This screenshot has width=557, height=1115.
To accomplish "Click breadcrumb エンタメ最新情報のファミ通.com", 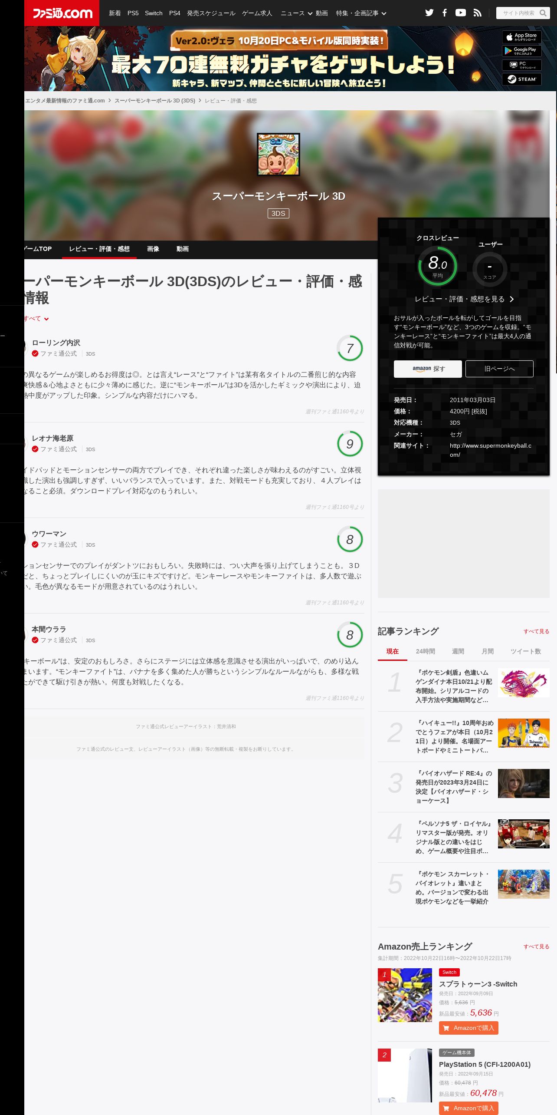I will coord(65,101).
